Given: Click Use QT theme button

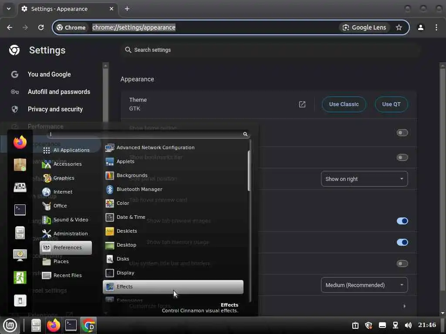Looking at the screenshot, I should (392, 104).
